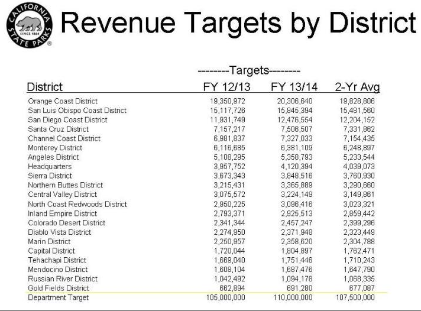Click San Luis Obispo value 15,845,394
Image resolution: width=421 pixels, height=311 pixels.
tap(295, 111)
